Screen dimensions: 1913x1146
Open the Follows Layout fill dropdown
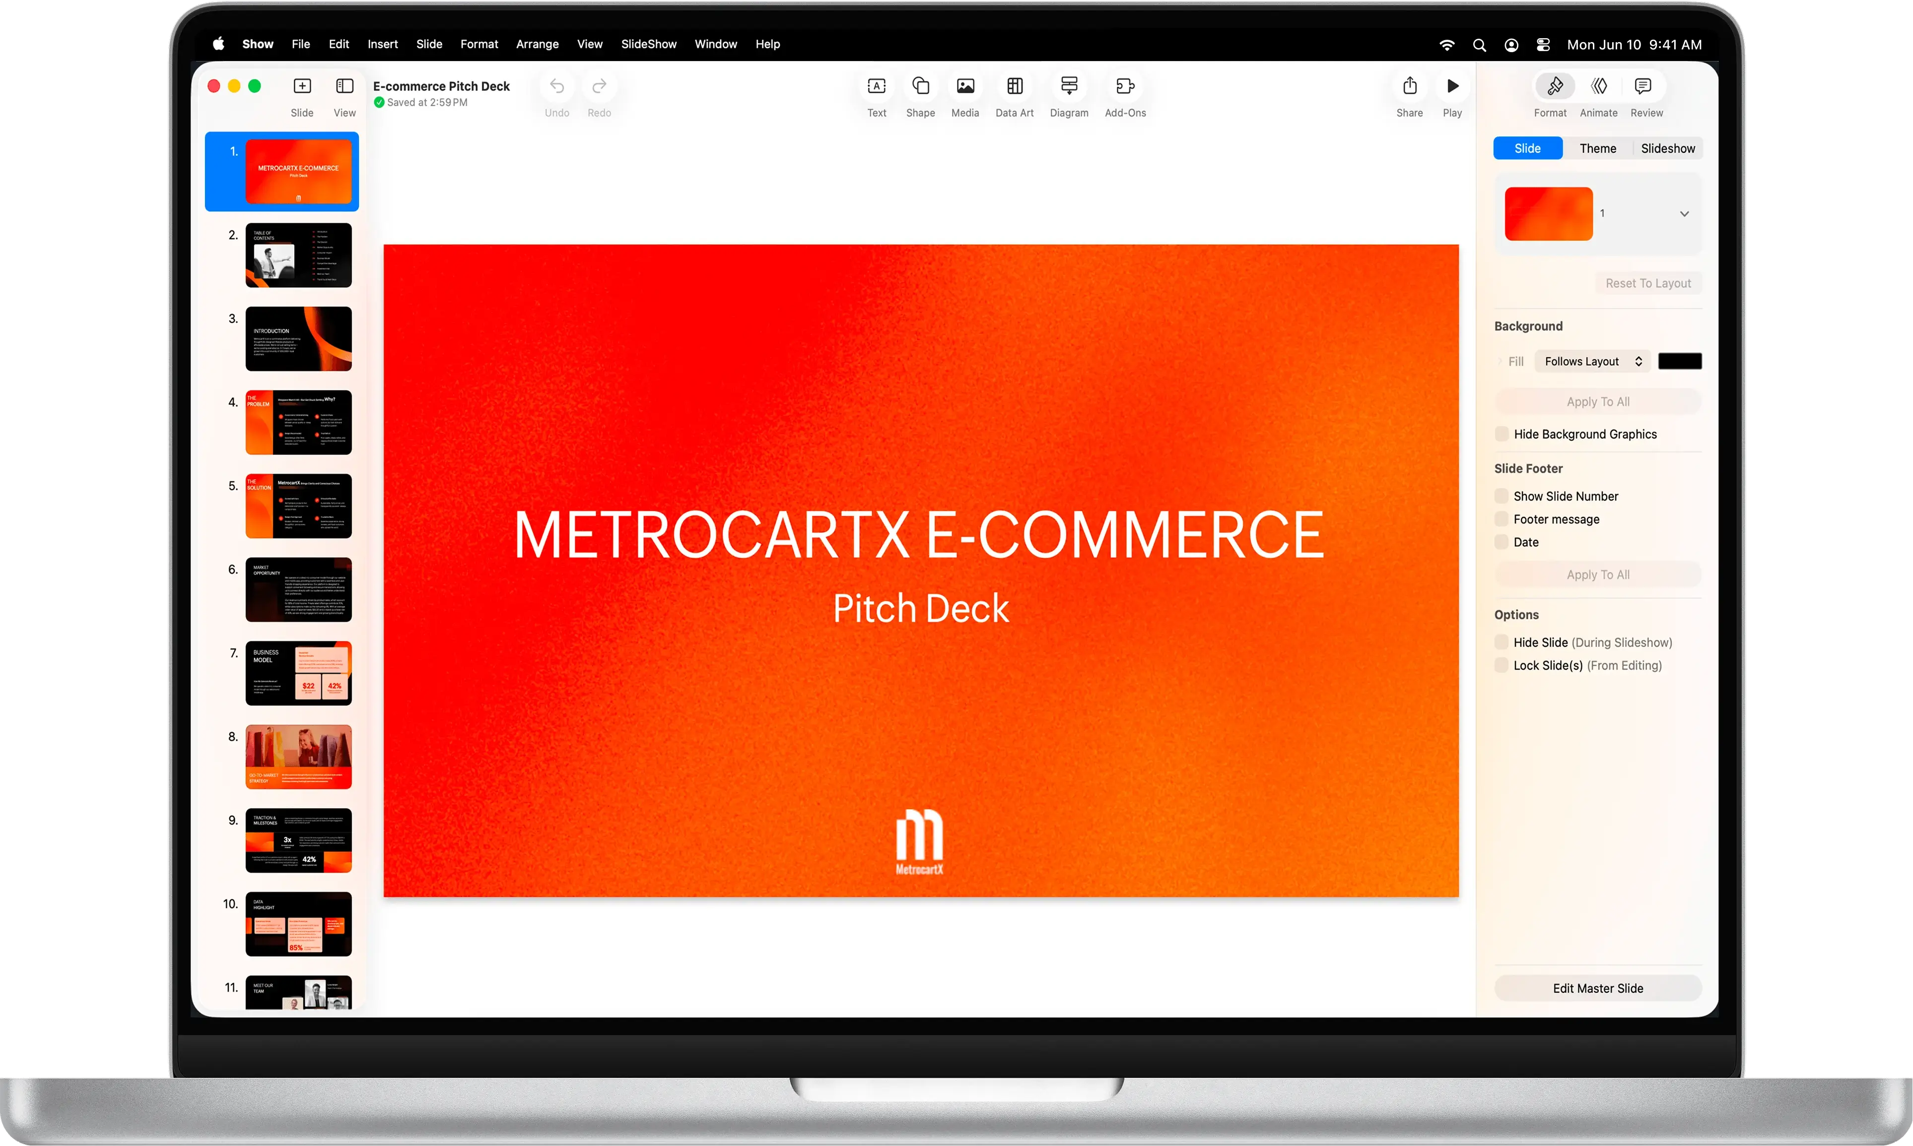pyautogui.click(x=1591, y=361)
